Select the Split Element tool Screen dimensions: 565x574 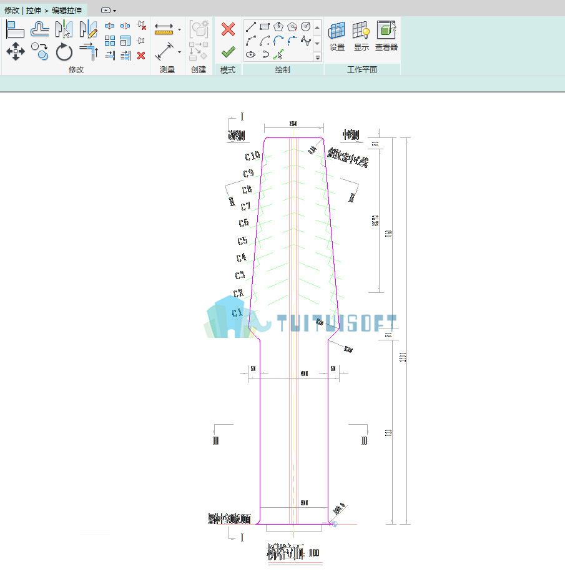[x=109, y=26]
